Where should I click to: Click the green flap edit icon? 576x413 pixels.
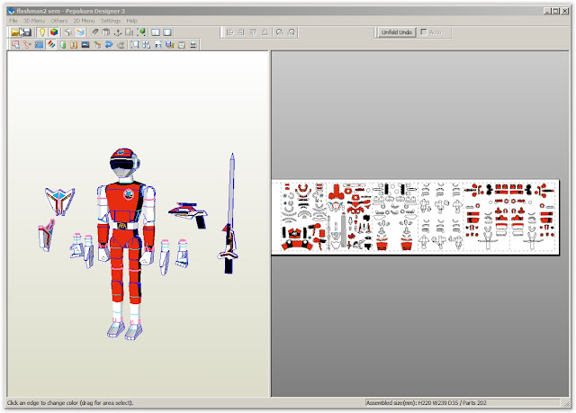(63, 45)
